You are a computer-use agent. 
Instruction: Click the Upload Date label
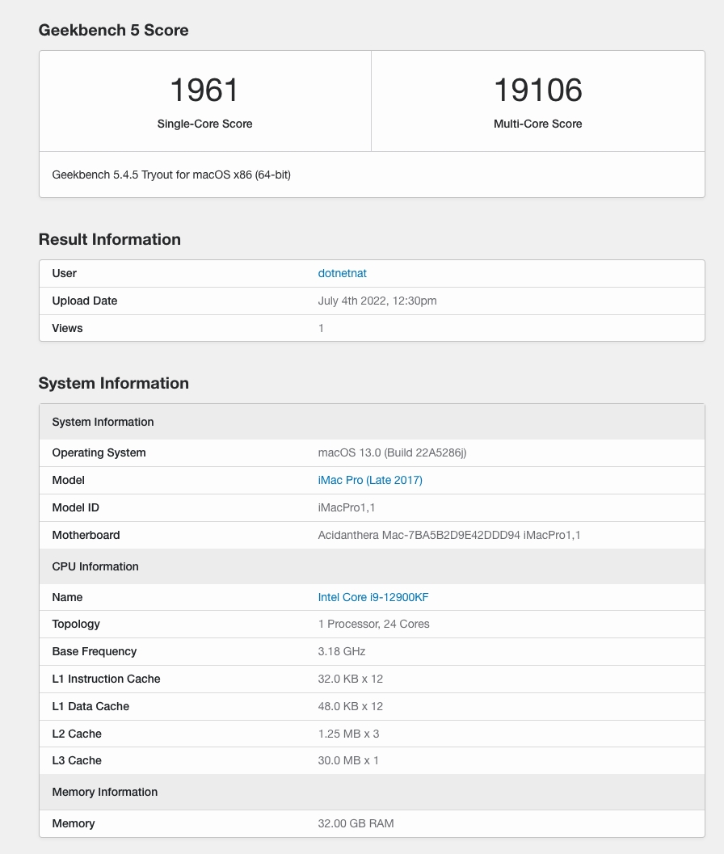[x=84, y=301]
